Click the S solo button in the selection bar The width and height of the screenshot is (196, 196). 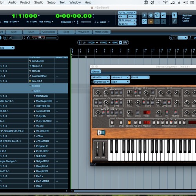pos(79,42)
